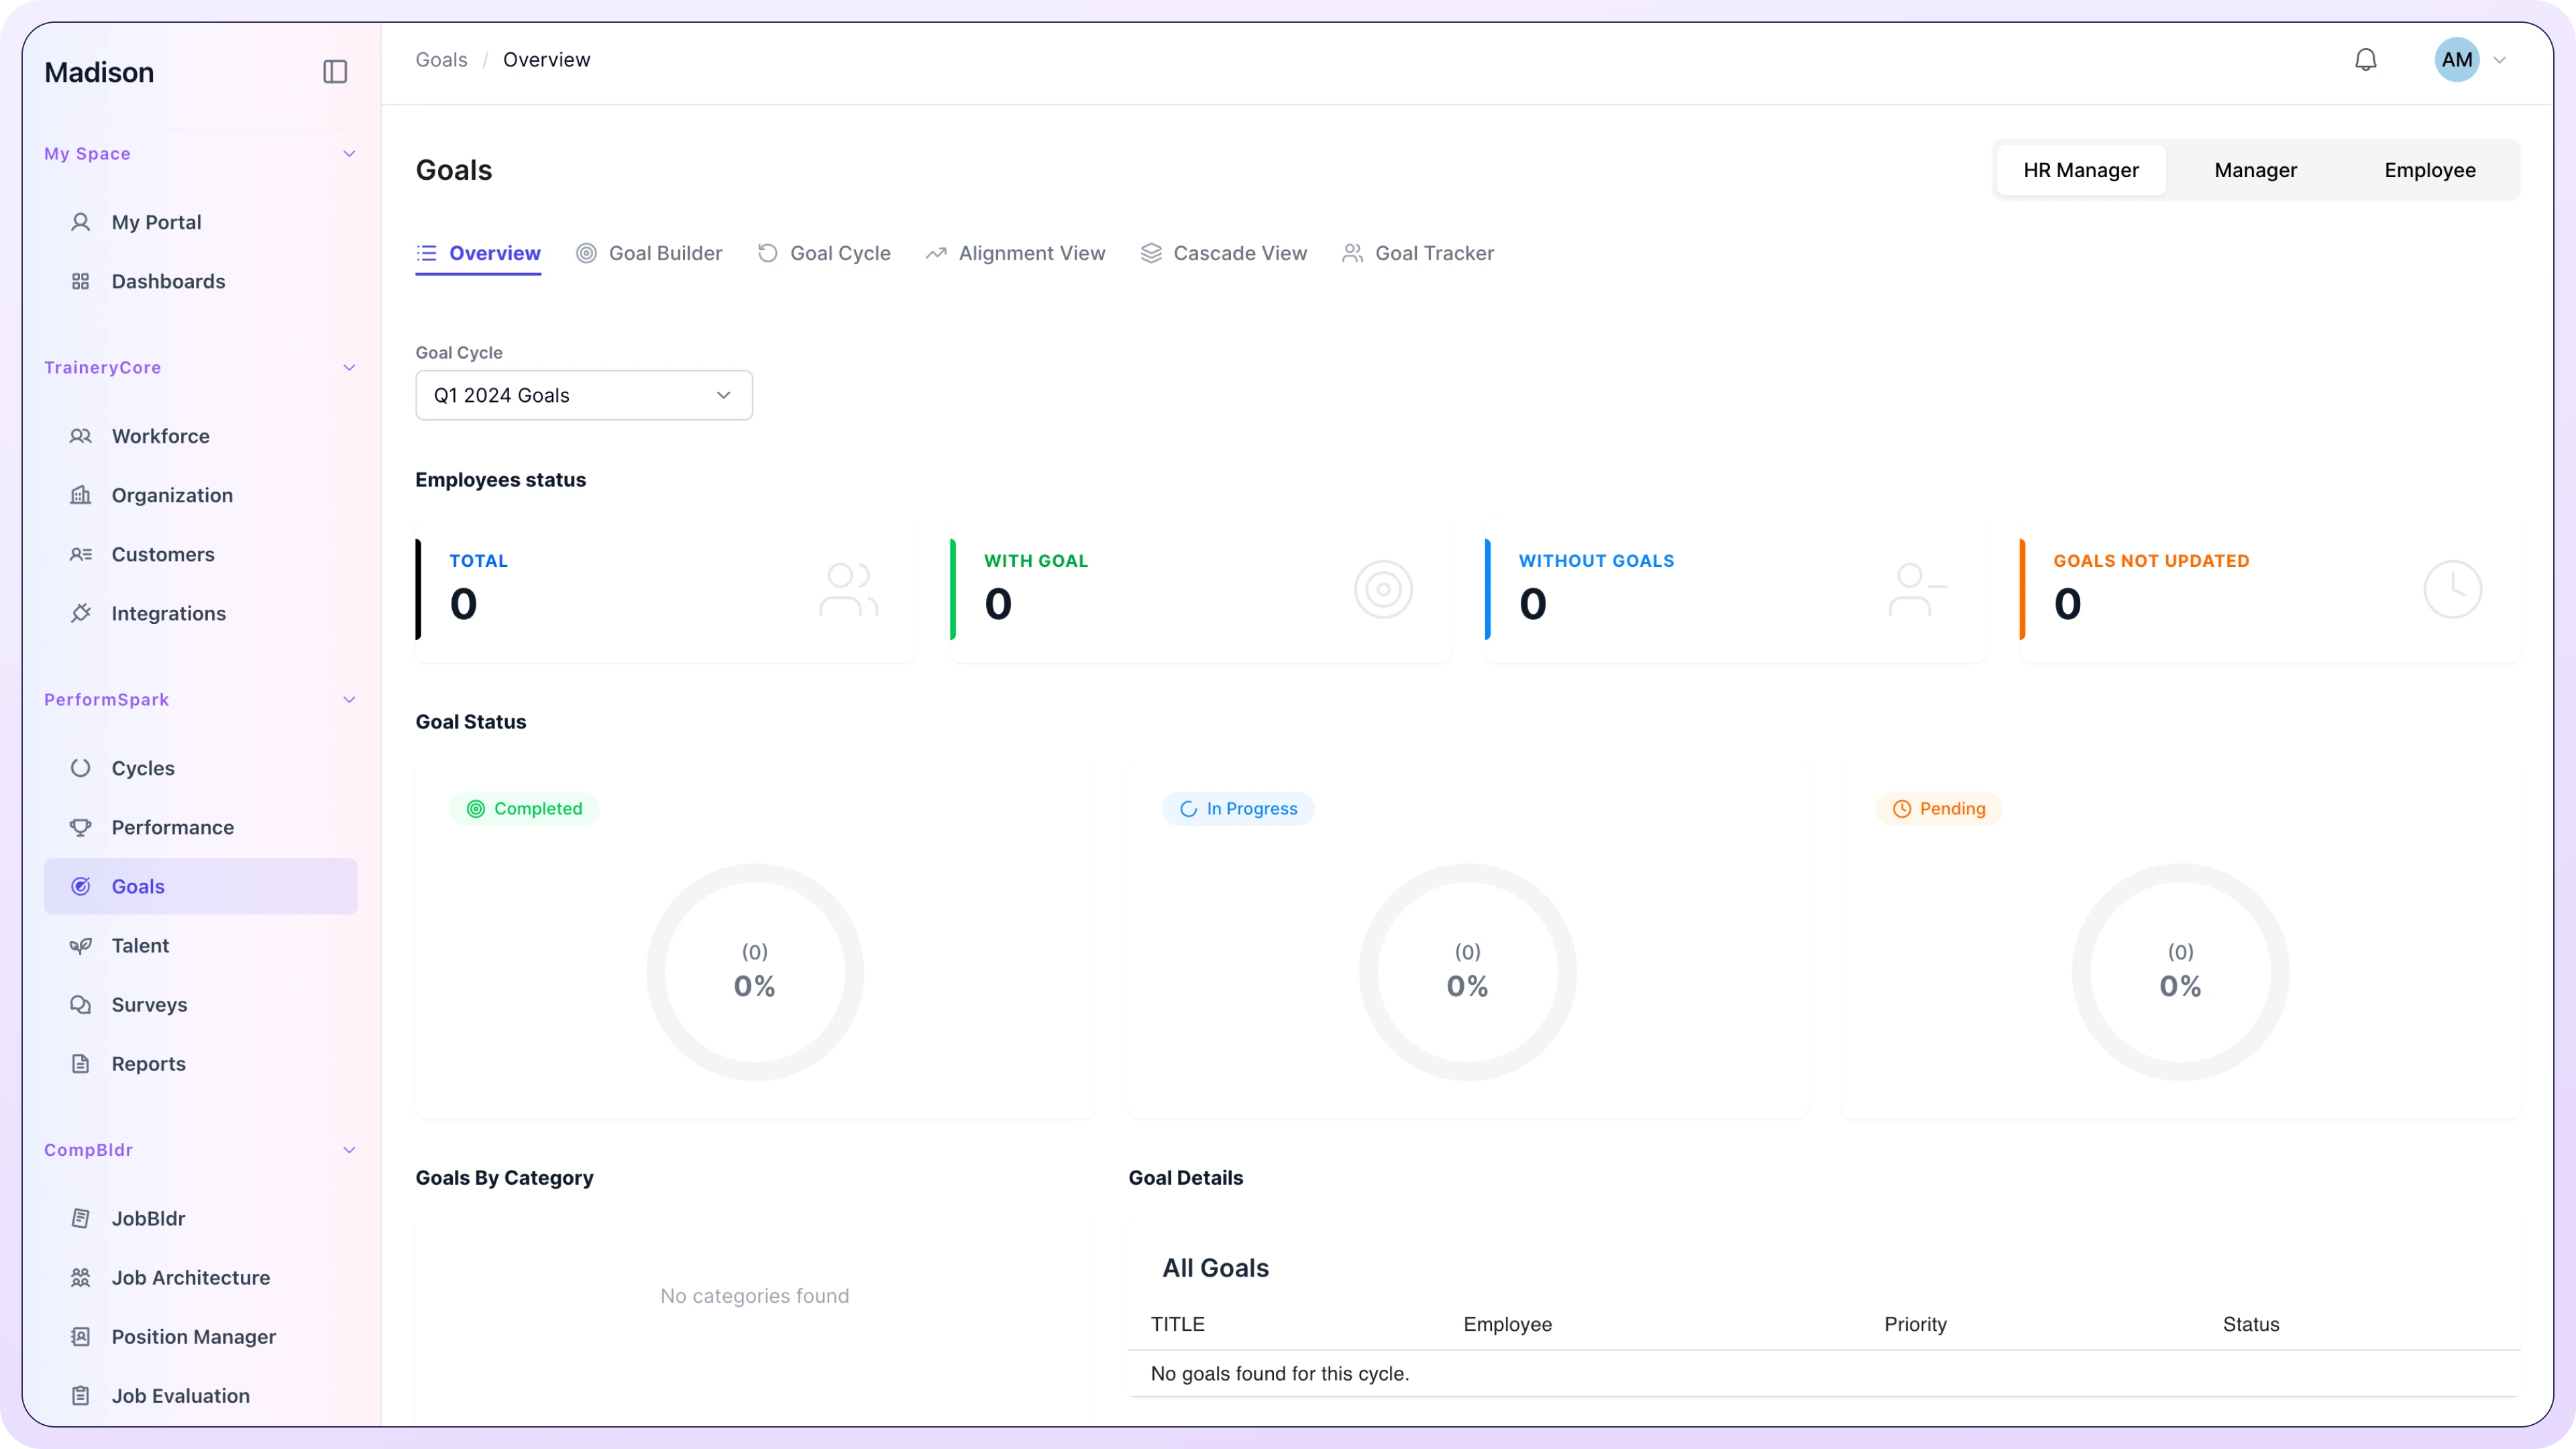Open Performance trophy item

tap(172, 827)
